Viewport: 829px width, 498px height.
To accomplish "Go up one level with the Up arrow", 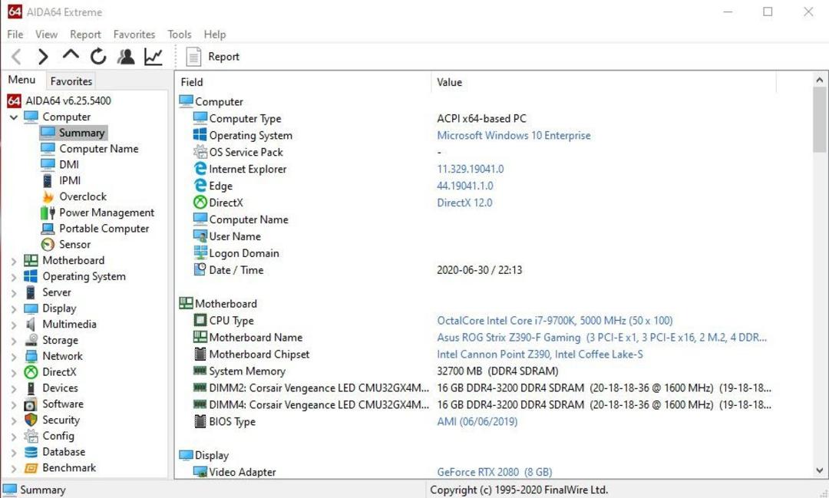I will click(71, 54).
